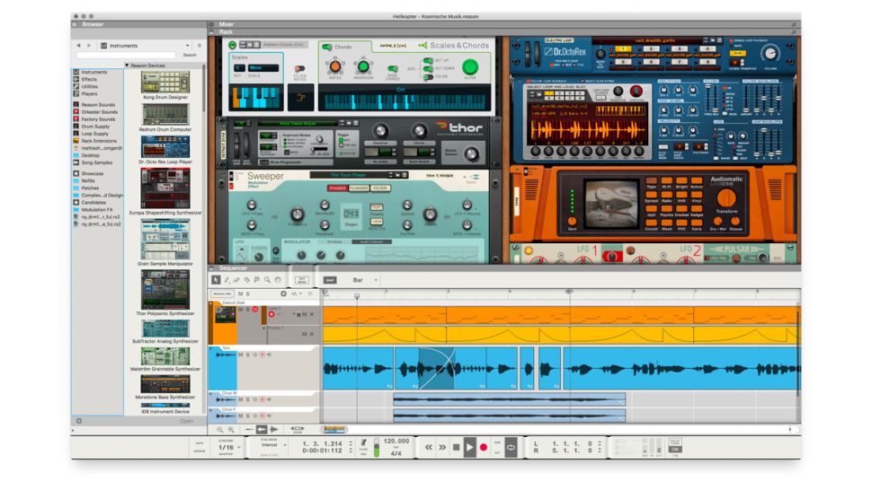Select the Thor Polysonic Synthesizer thumbnail
Viewport: 872px width, 490px height.
(165, 291)
